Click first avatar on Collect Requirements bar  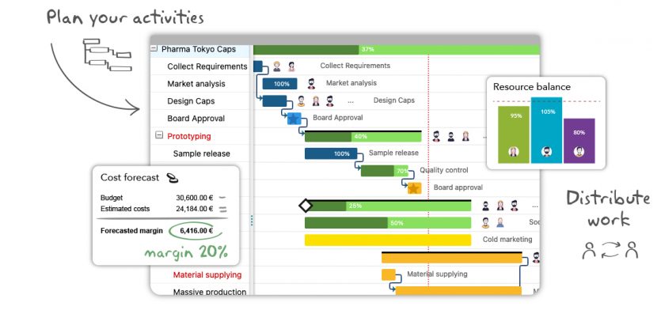277,66
